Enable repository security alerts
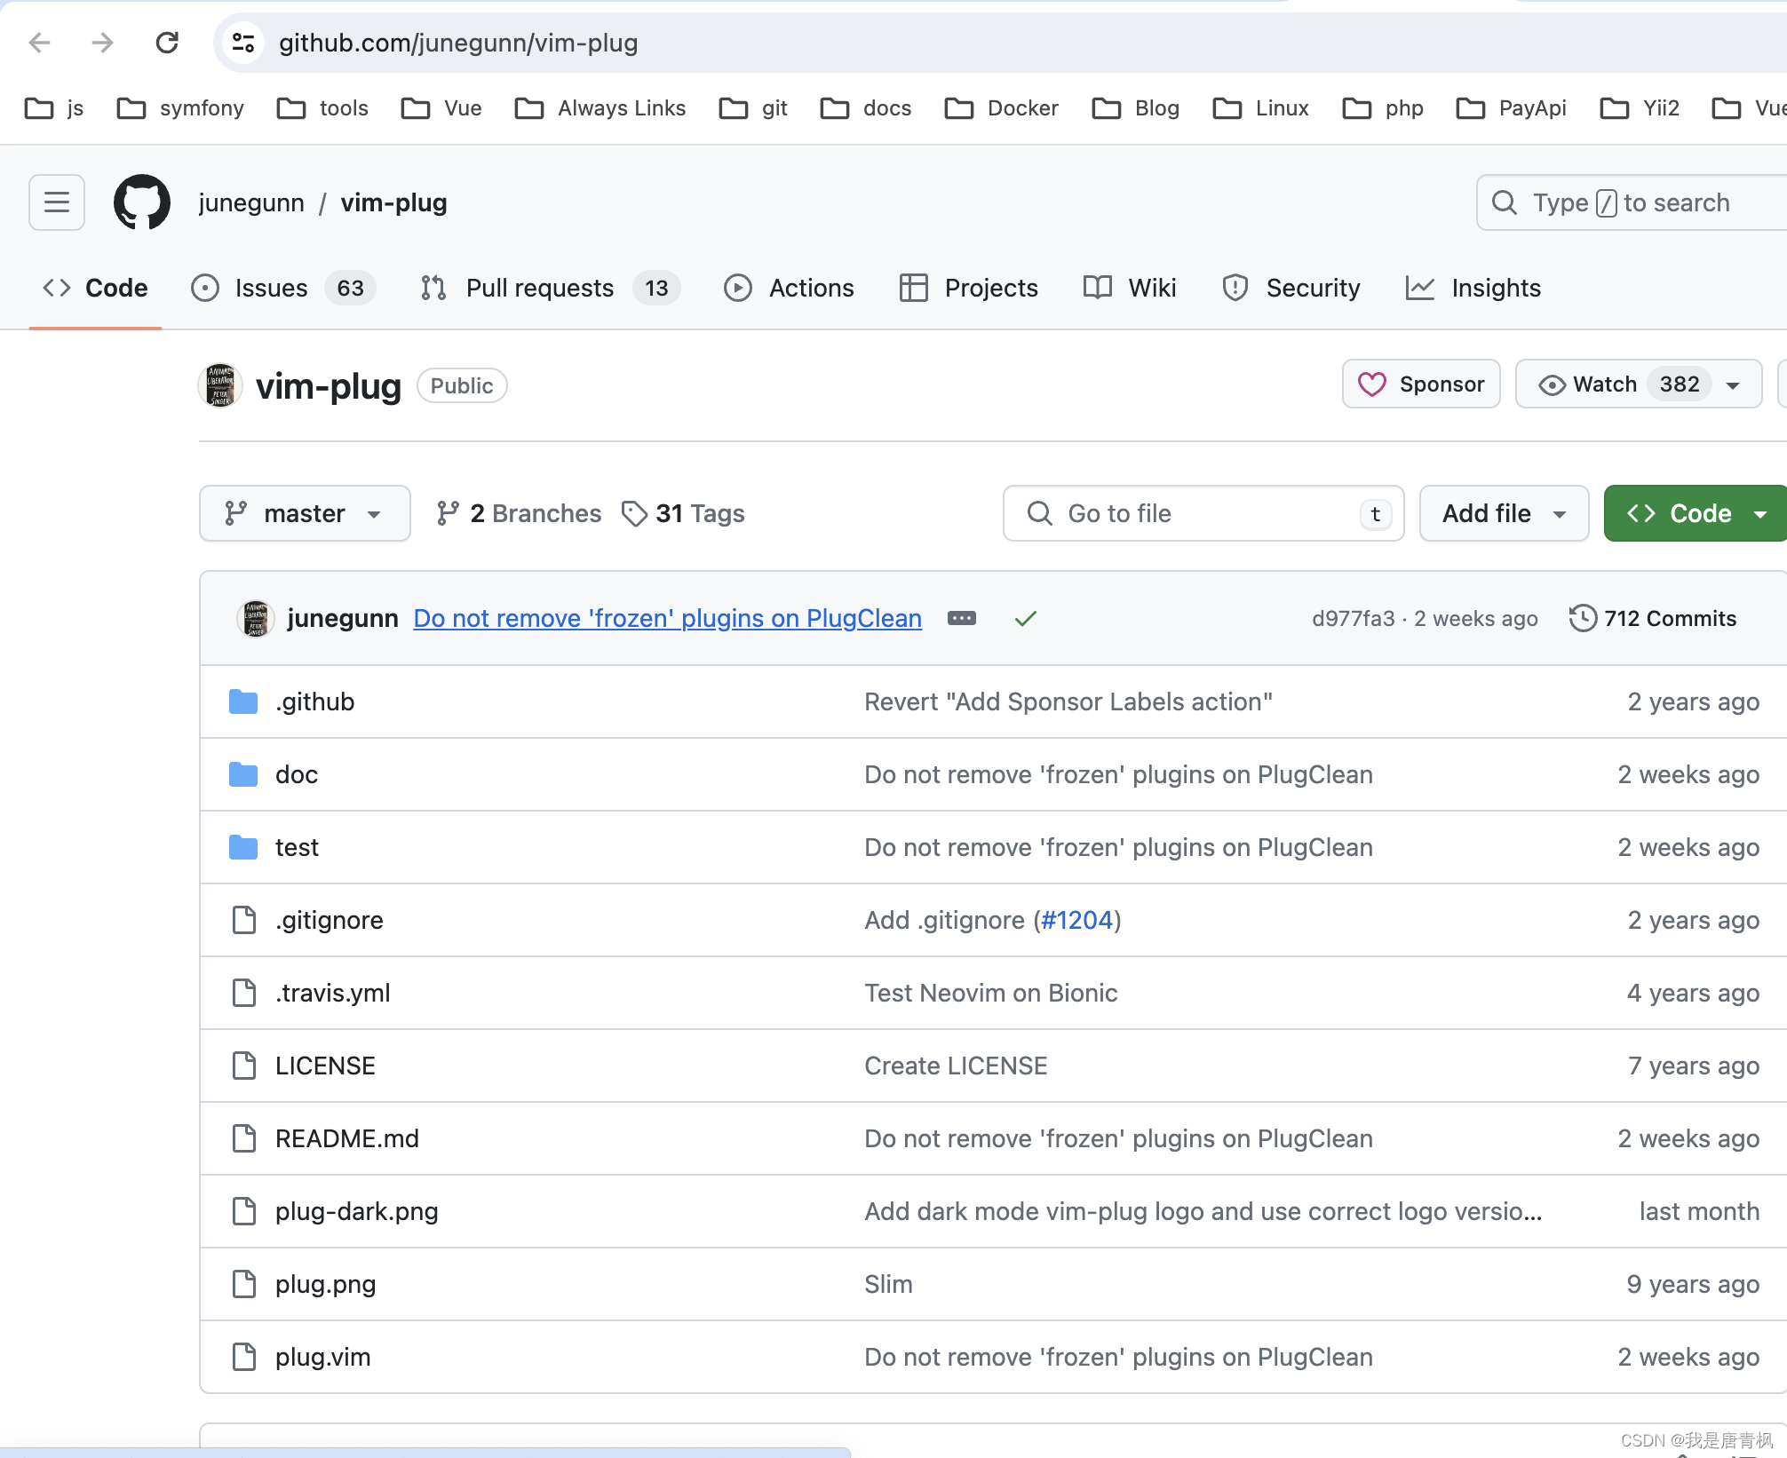The image size is (1787, 1458). pyautogui.click(x=1312, y=288)
